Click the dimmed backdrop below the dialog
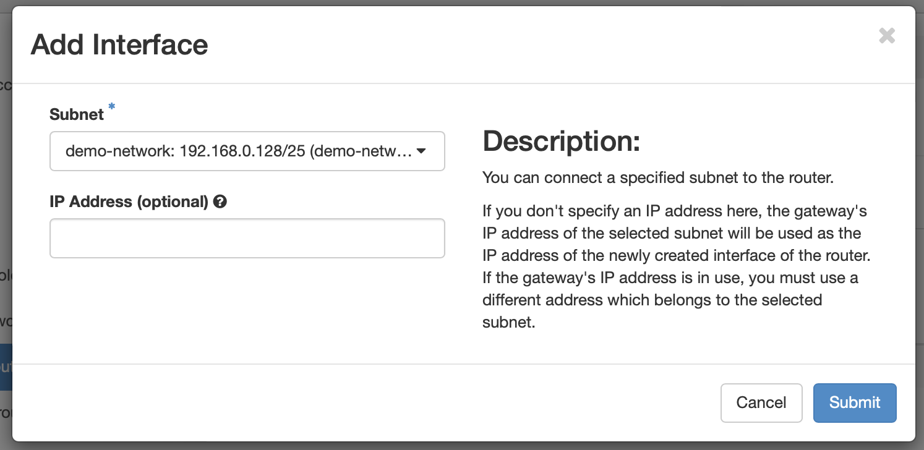The height and width of the screenshot is (450, 924). tap(462, 446)
